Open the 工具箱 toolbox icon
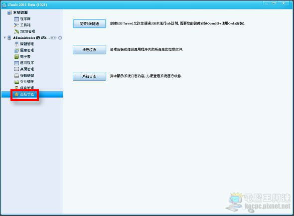The image size is (294, 216). click(x=16, y=25)
